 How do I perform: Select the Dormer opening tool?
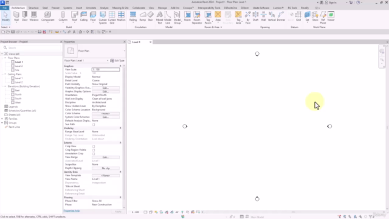tap(281, 16)
